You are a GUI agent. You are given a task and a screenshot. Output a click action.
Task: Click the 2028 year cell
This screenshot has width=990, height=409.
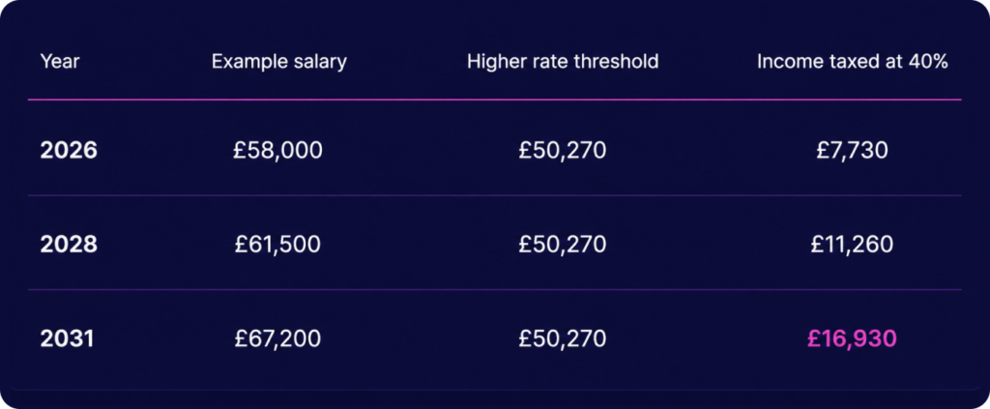[x=69, y=245]
